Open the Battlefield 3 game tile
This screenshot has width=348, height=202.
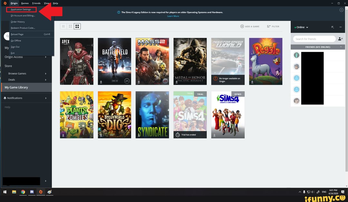(x=114, y=61)
